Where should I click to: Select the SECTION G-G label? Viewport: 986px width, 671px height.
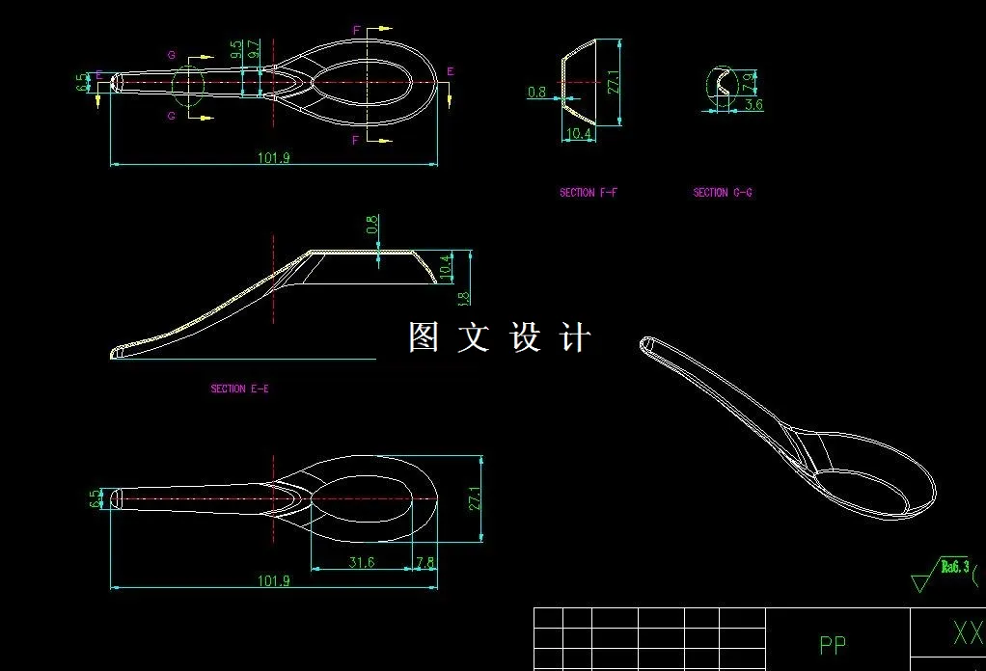(723, 192)
